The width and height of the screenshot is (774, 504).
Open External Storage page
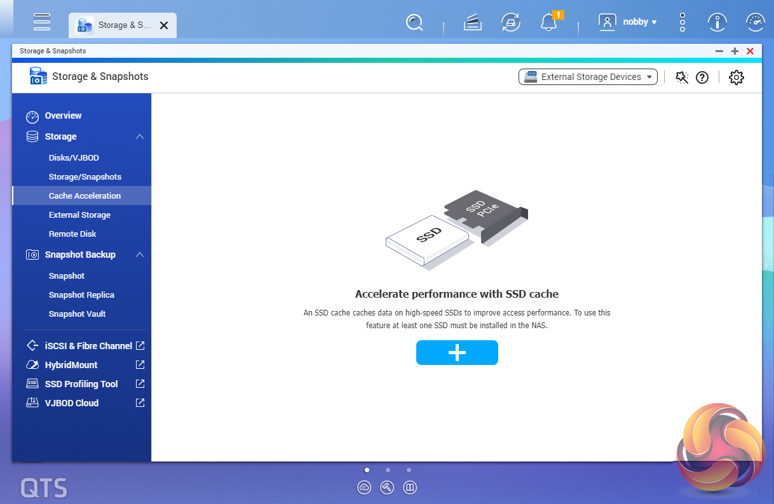point(79,215)
